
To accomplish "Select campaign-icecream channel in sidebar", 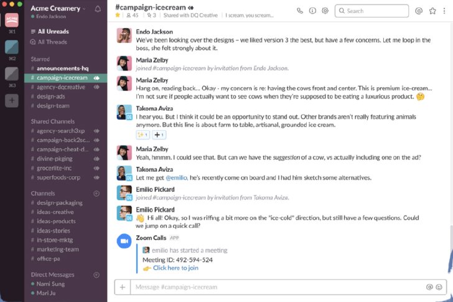I will click(x=65, y=78).
